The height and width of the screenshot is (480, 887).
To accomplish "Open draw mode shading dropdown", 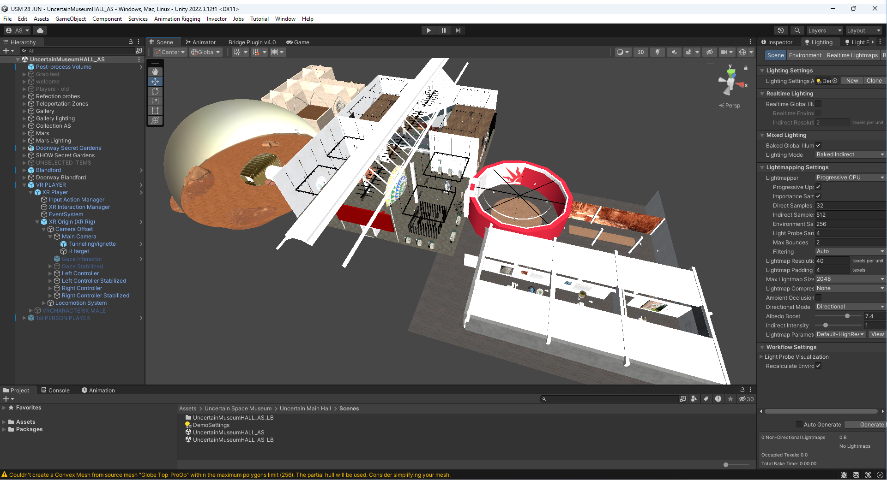I will 623,52.
